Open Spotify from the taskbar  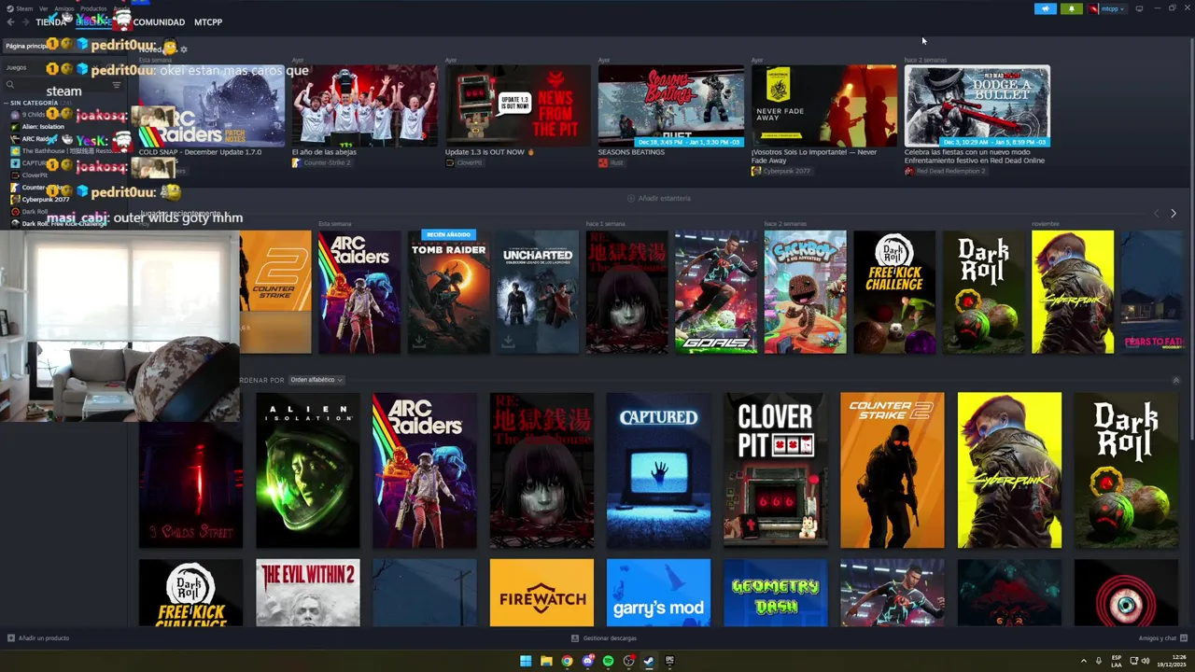[x=608, y=661]
